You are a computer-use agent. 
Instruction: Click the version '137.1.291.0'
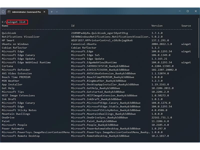click(160, 40)
